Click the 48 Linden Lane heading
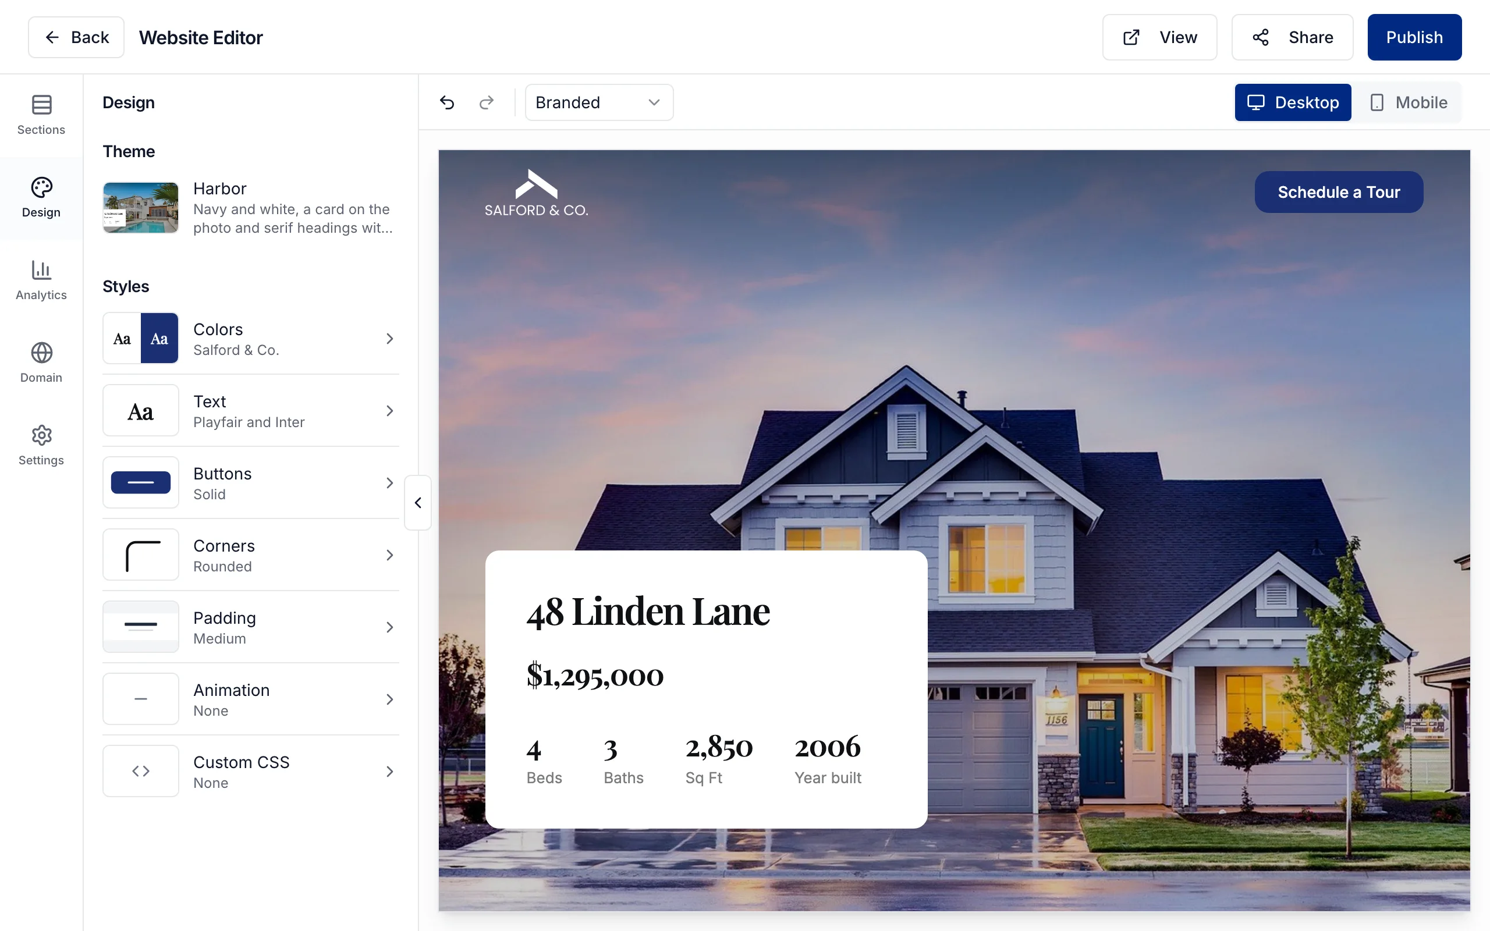The width and height of the screenshot is (1490, 931). tap(648, 612)
